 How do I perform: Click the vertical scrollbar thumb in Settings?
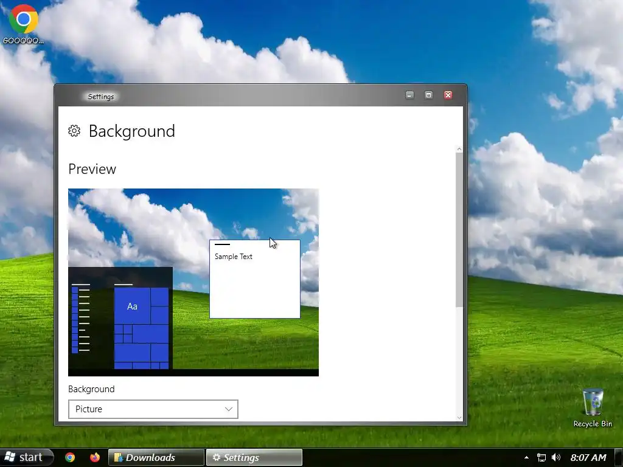459,230
